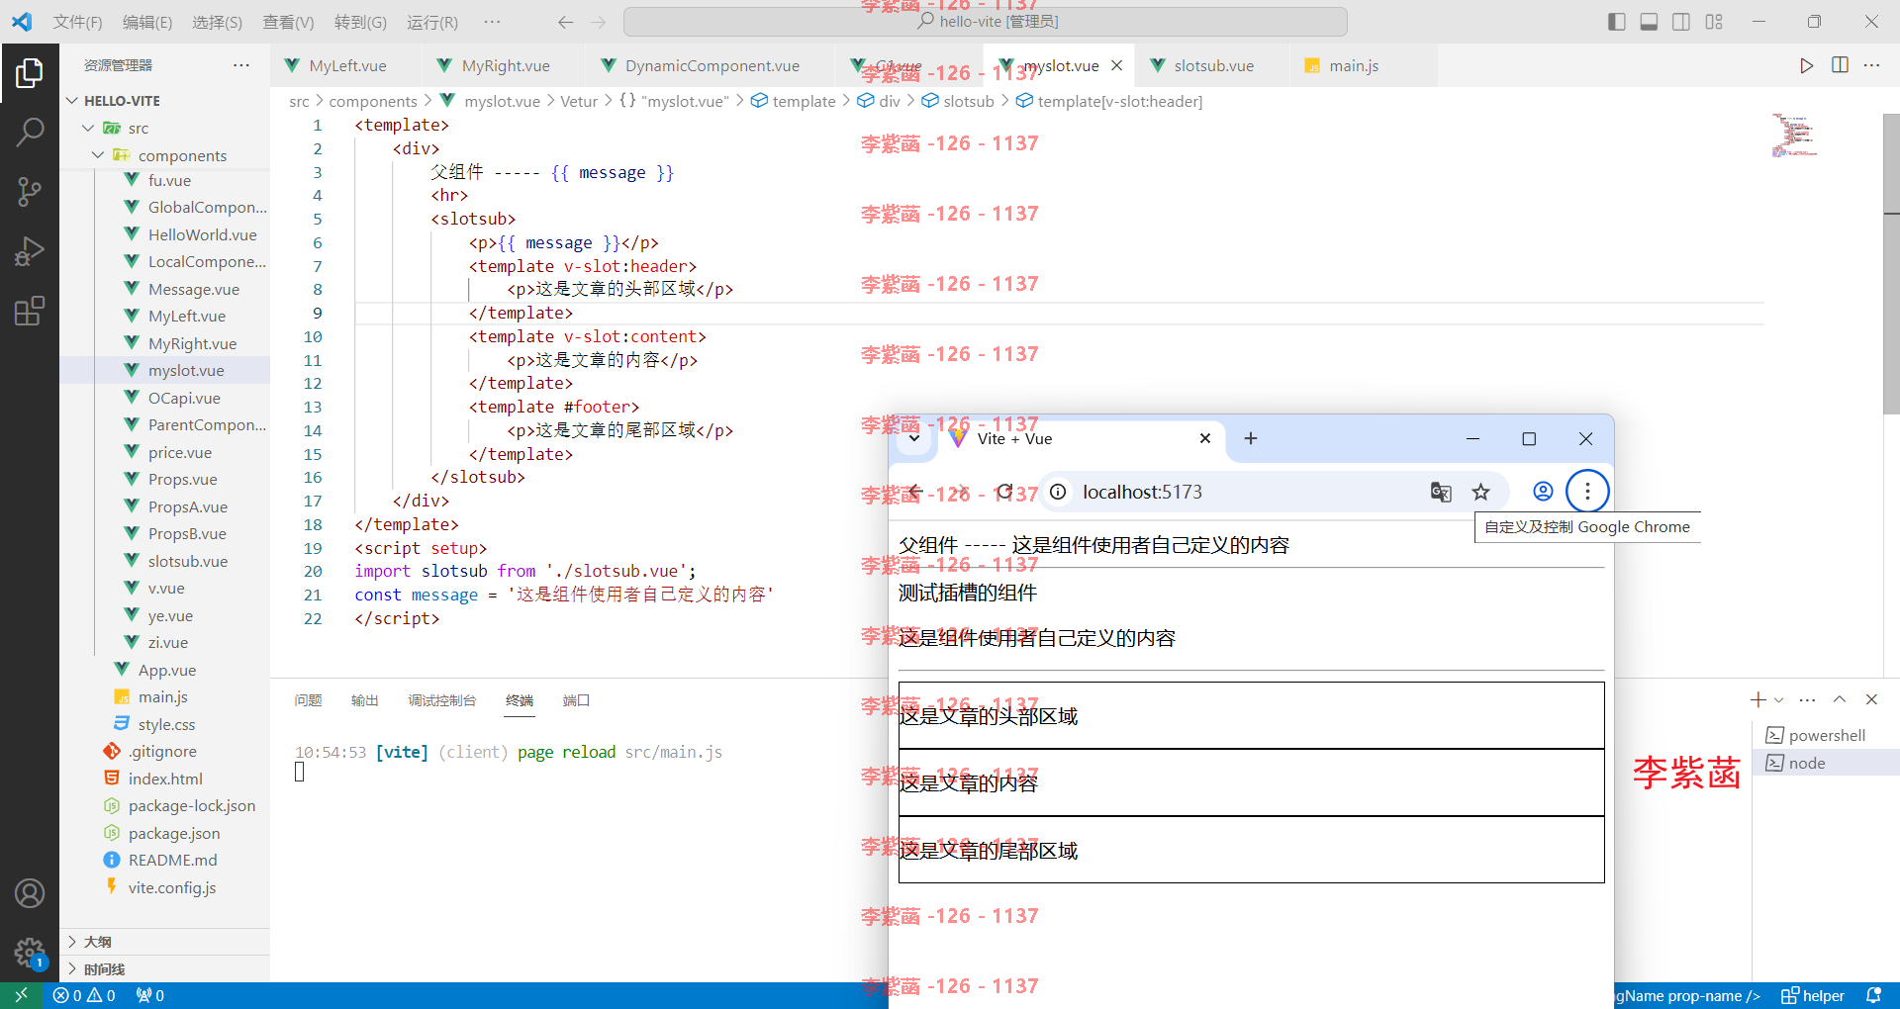
Task: Open slotsub.vue in the file tree
Action: [188, 561]
